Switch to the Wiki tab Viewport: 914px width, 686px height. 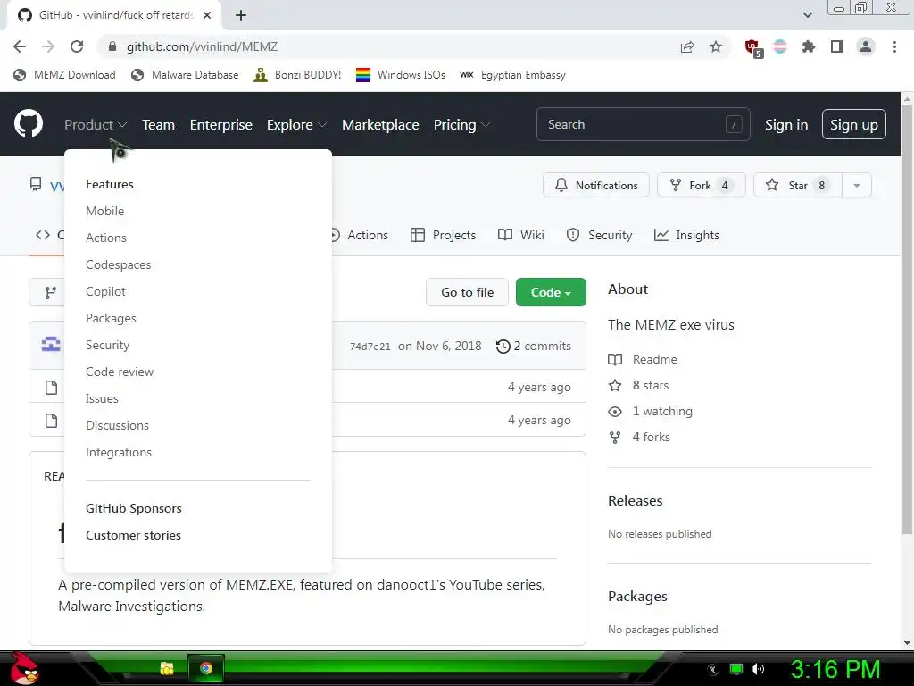click(521, 235)
